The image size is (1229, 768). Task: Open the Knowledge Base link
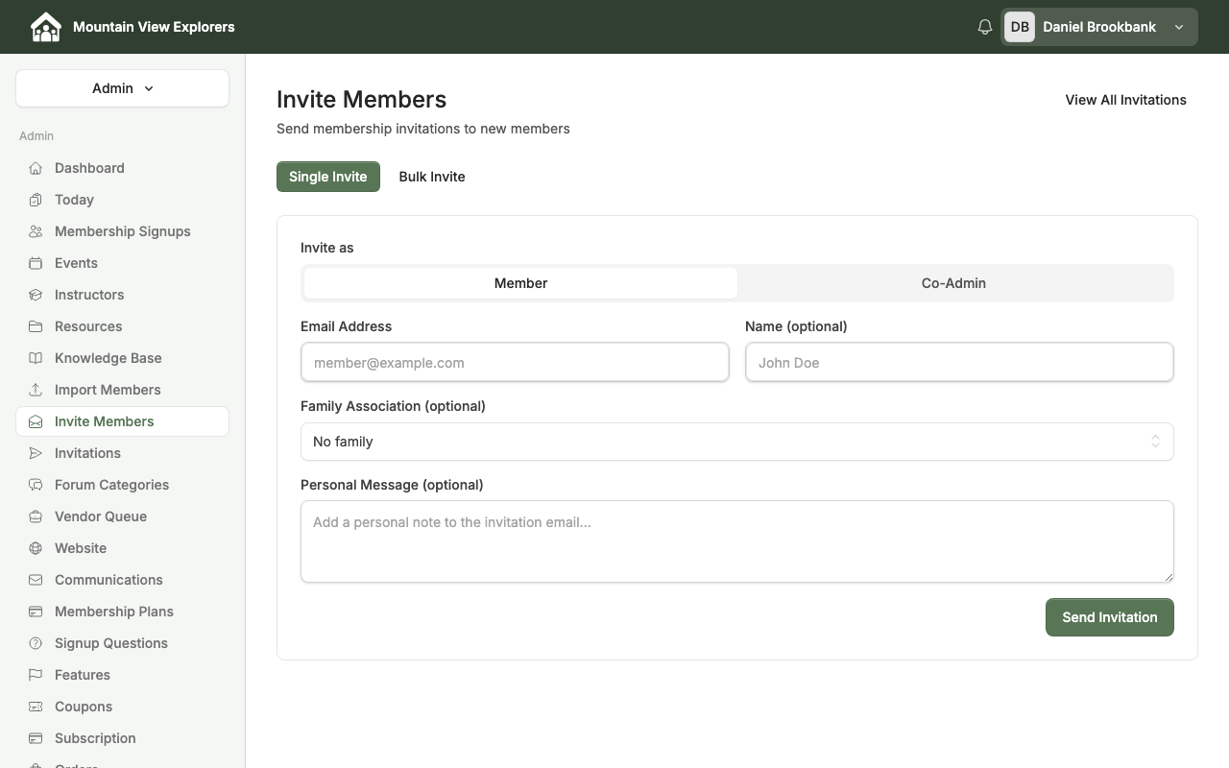pyautogui.click(x=122, y=358)
